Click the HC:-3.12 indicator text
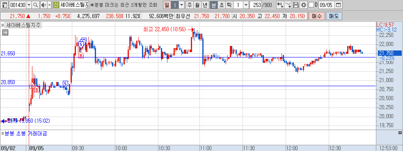The width and height of the screenshot is (403, 151). [386, 30]
